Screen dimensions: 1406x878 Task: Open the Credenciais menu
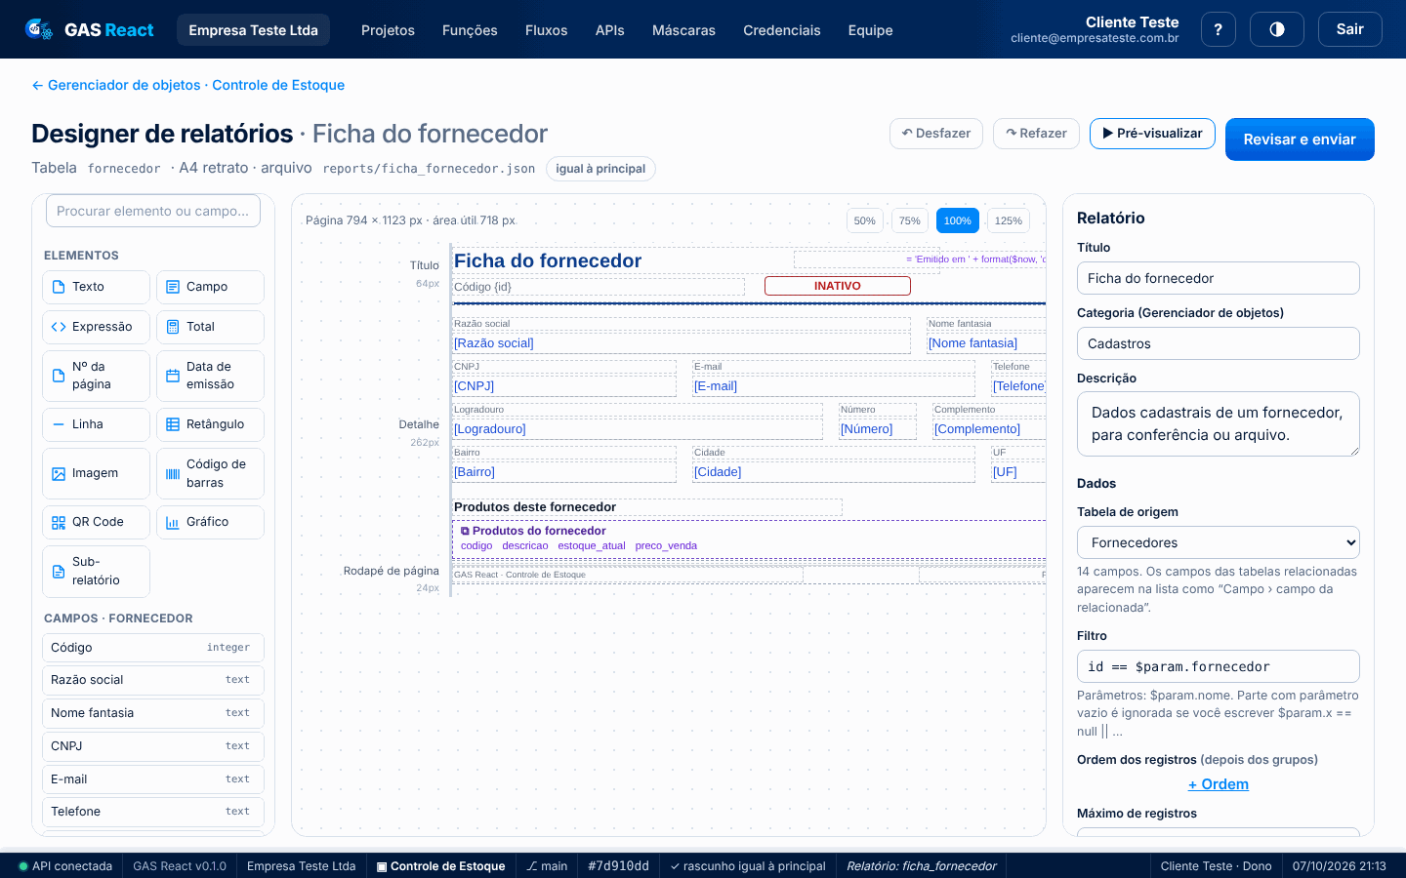pyautogui.click(x=781, y=30)
